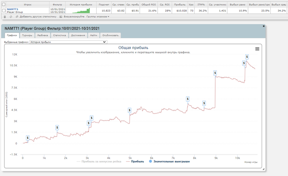This screenshot has width=288, height=176.
Task: Click the 10,823 count value
Action: 106,11
